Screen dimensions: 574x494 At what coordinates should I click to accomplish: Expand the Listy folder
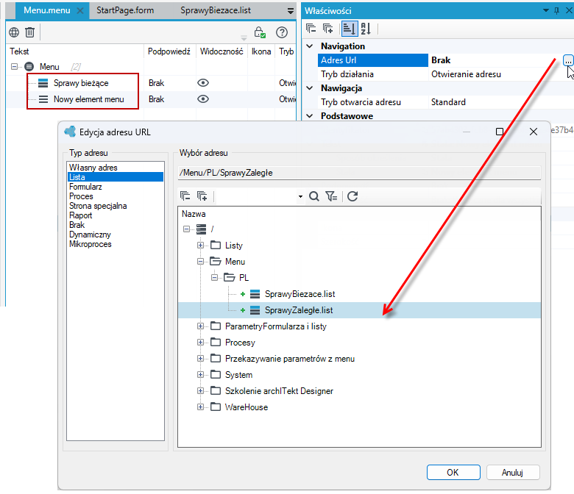(x=200, y=246)
